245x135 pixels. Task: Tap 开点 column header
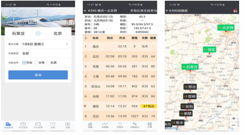pos(122,38)
